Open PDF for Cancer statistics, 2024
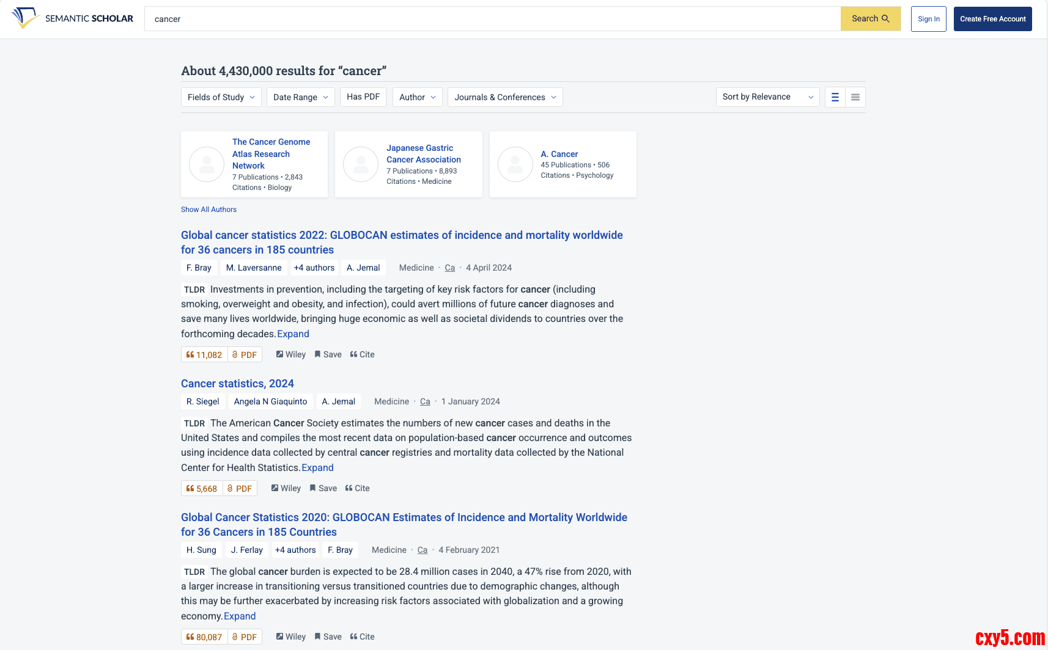 point(240,489)
